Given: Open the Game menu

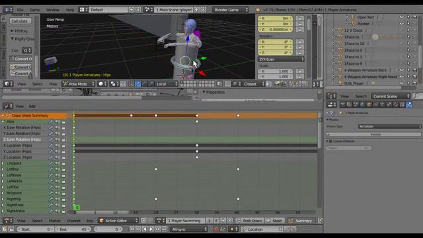Looking at the screenshot, I should point(34,10).
